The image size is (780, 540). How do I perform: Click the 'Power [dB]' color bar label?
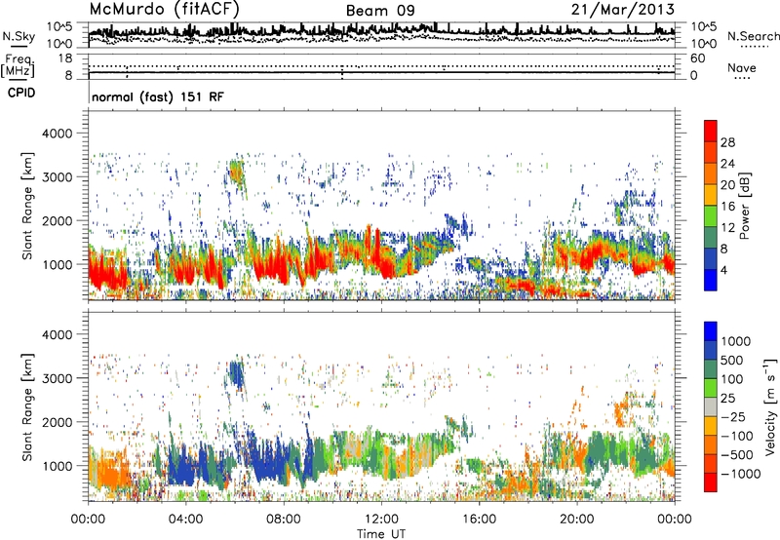745,206
